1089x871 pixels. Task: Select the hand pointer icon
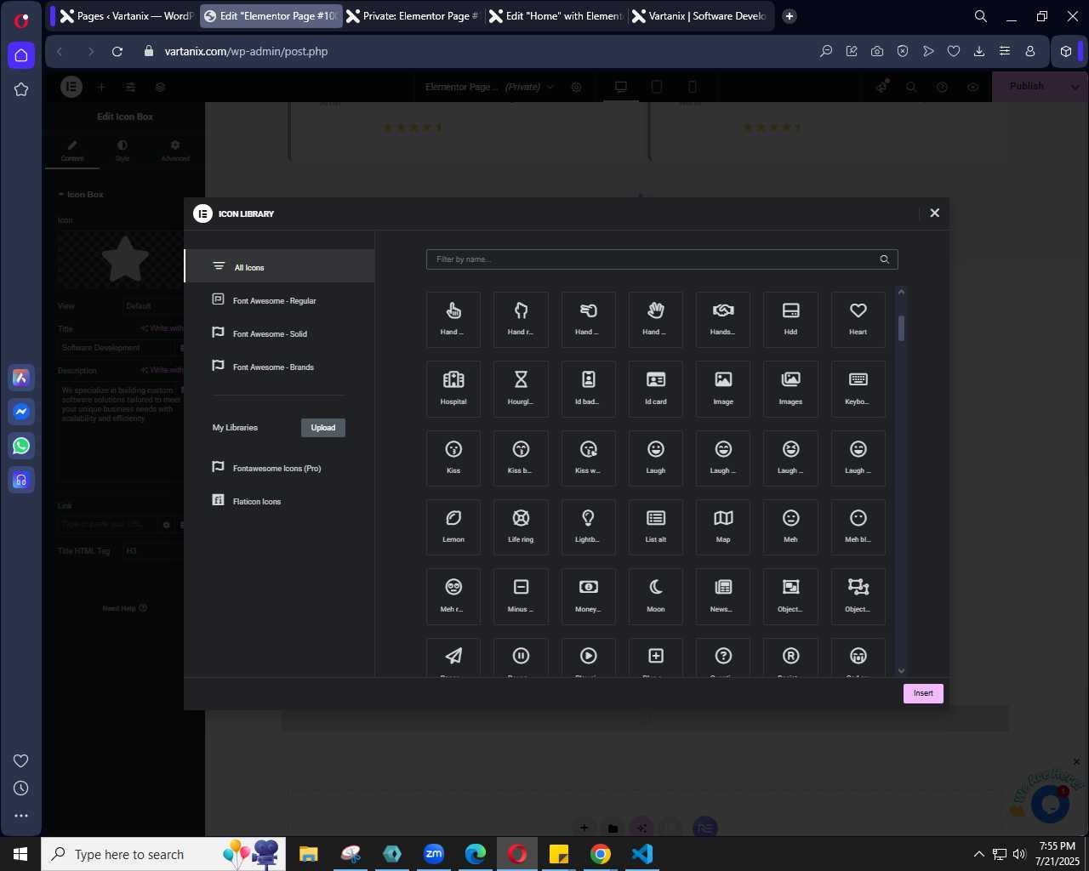tap(453, 320)
